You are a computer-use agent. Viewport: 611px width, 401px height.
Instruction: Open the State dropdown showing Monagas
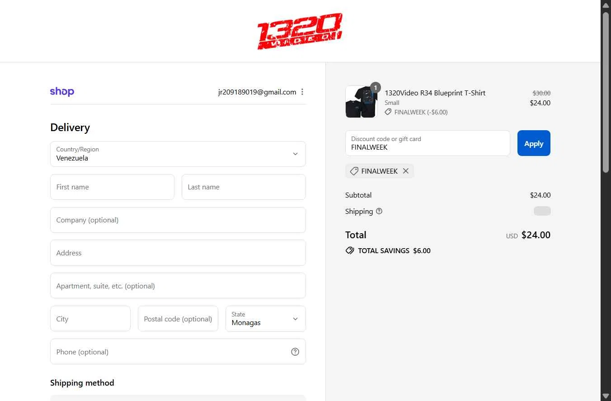[x=266, y=319]
